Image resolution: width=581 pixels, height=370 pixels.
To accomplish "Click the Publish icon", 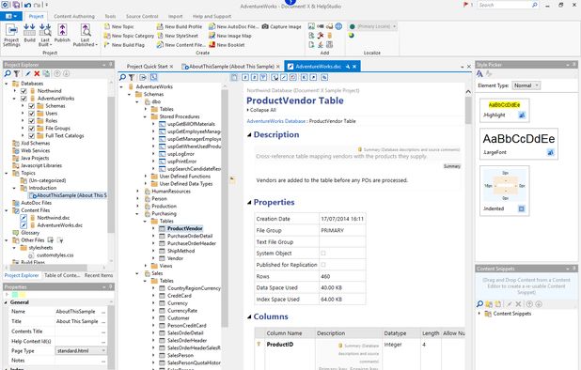I will pyautogui.click(x=62, y=33).
